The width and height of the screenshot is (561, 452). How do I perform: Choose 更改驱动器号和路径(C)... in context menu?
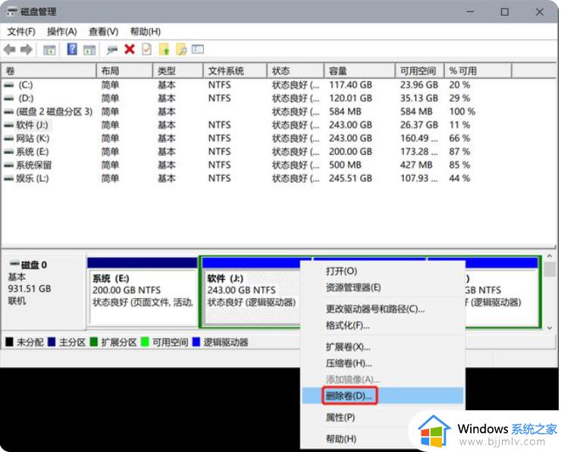(x=383, y=309)
